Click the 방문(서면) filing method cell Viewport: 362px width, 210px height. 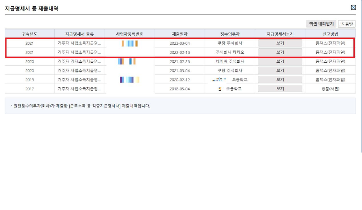330,89
